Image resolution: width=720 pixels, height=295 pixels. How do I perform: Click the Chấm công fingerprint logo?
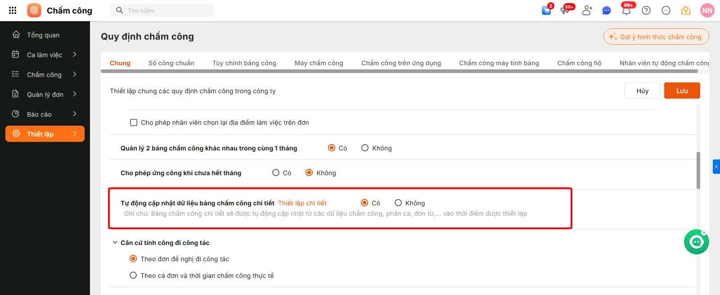coord(34,10)
